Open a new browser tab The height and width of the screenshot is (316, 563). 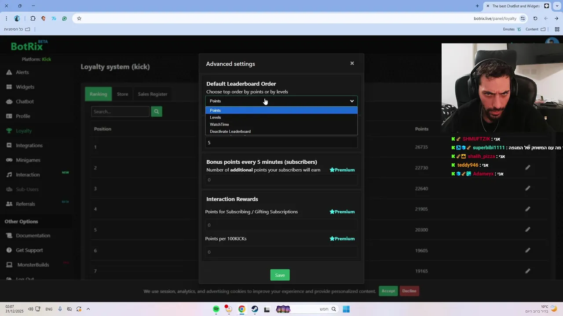pos(477,6)
